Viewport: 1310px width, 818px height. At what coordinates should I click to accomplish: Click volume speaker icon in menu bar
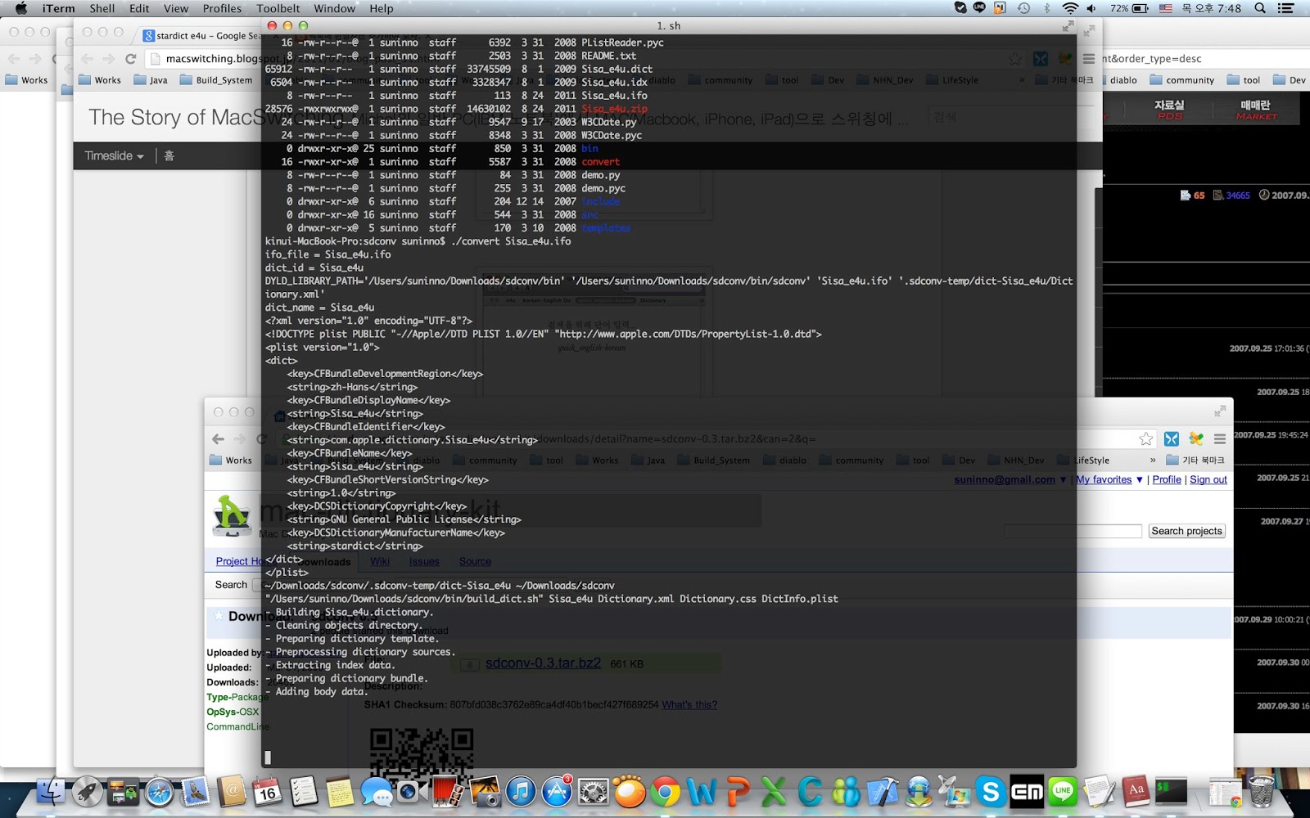(1091, 8)
